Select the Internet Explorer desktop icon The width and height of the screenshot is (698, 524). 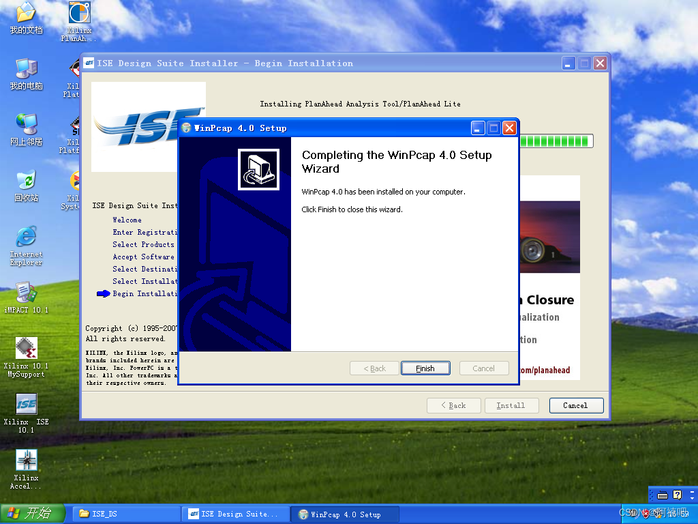[x=27, y=246]
